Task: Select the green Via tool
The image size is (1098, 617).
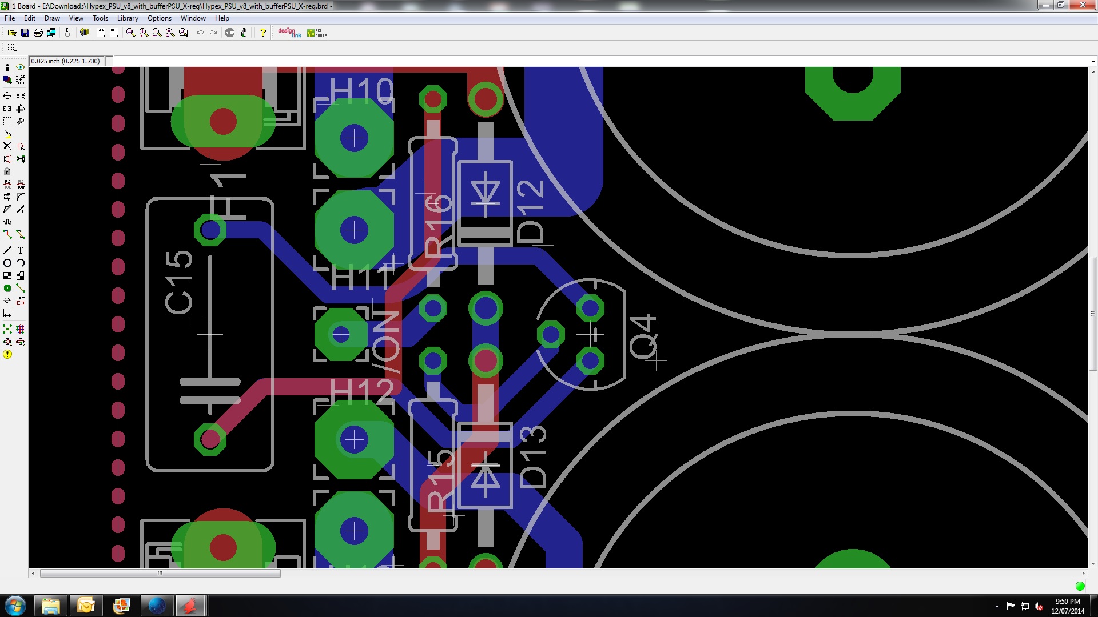Action: [7, 288]
